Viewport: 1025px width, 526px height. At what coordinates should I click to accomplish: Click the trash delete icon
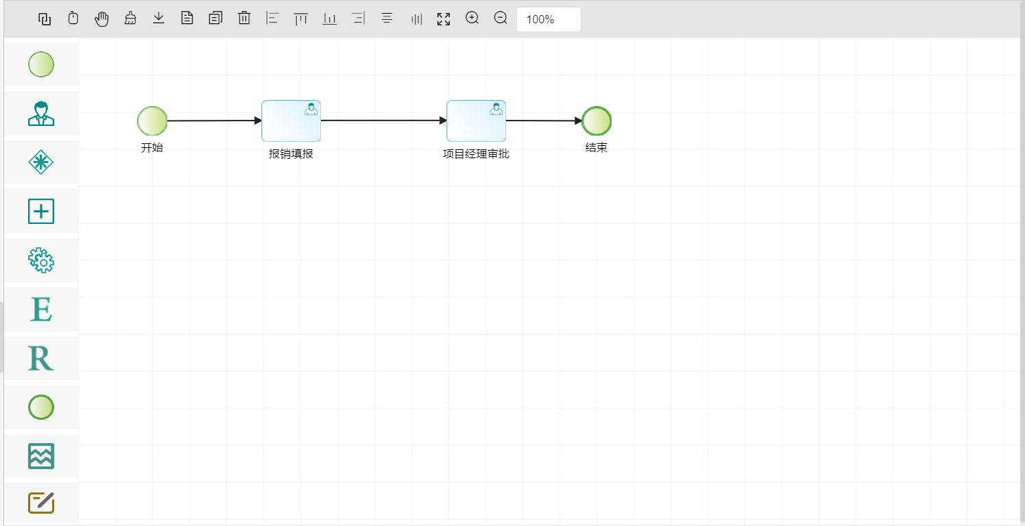point(244,18)
